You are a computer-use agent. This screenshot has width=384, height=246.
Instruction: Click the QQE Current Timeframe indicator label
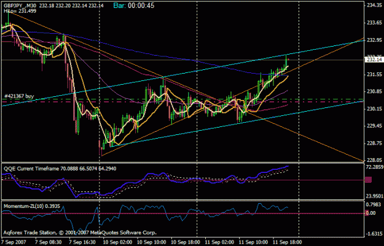click(60, 169)
